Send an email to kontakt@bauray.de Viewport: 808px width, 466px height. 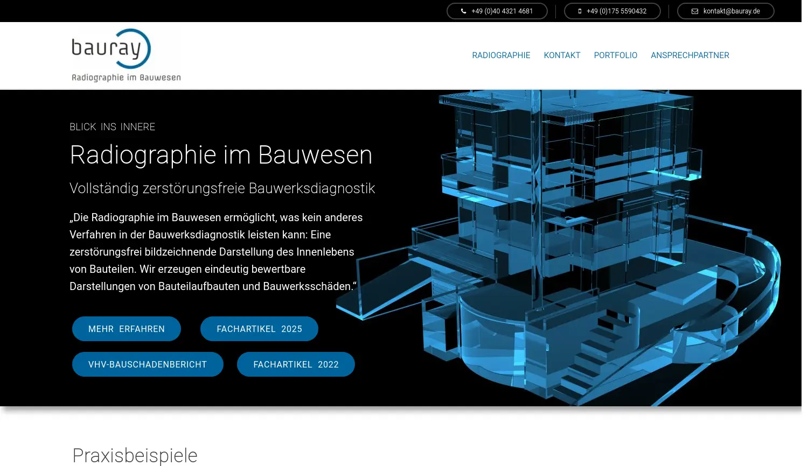[x=732, y=11]
